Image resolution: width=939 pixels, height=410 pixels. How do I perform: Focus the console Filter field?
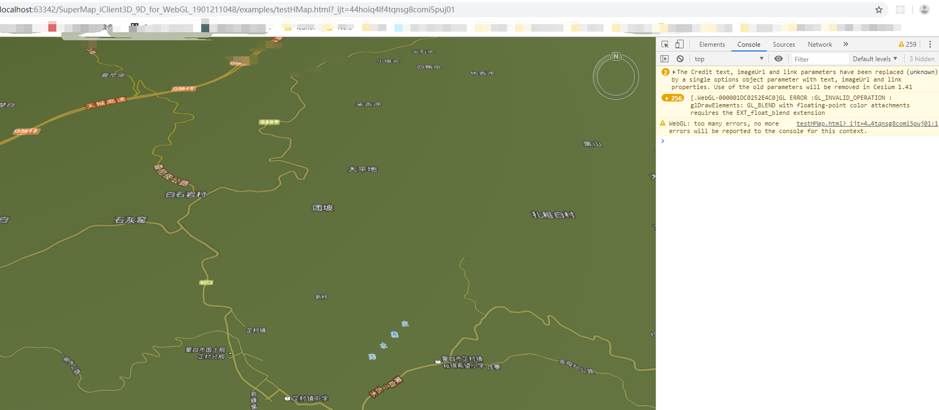(820, 59)
